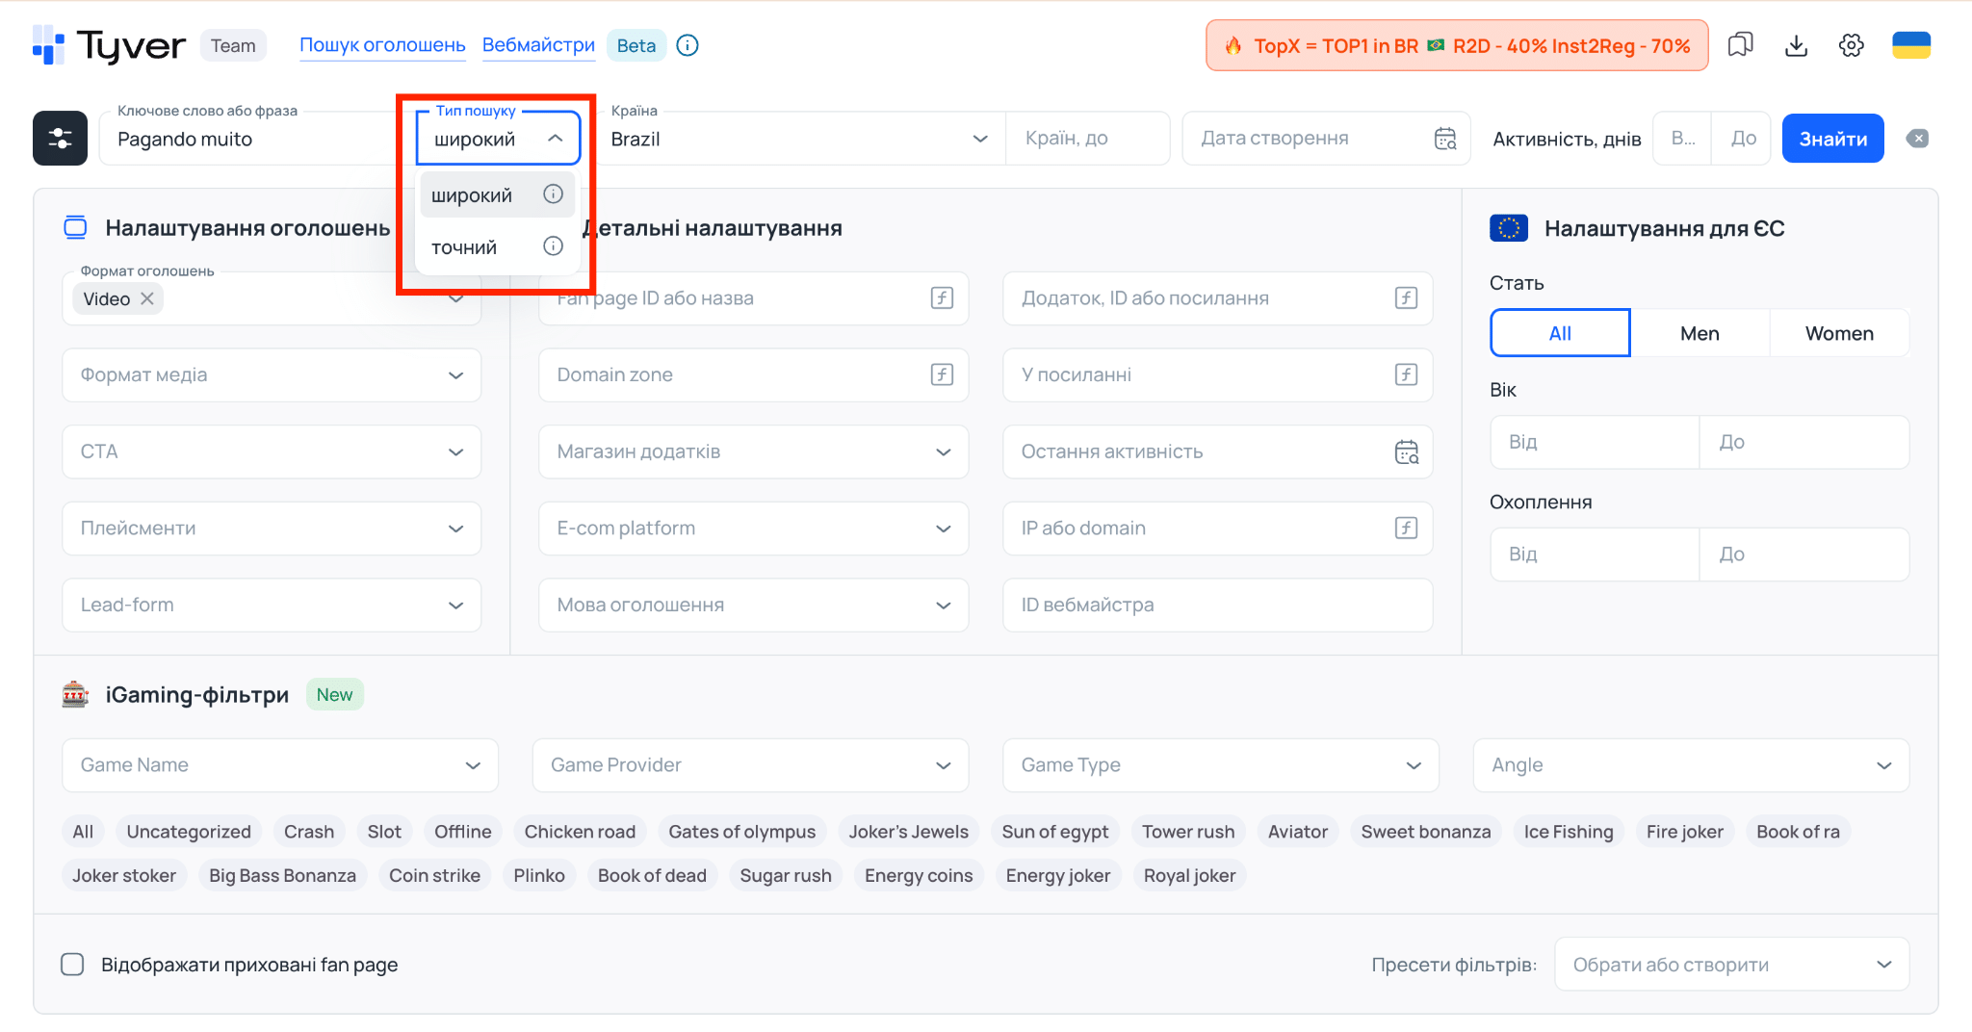Select the Sweet bonanza chip

click(x=1425, y=831)
